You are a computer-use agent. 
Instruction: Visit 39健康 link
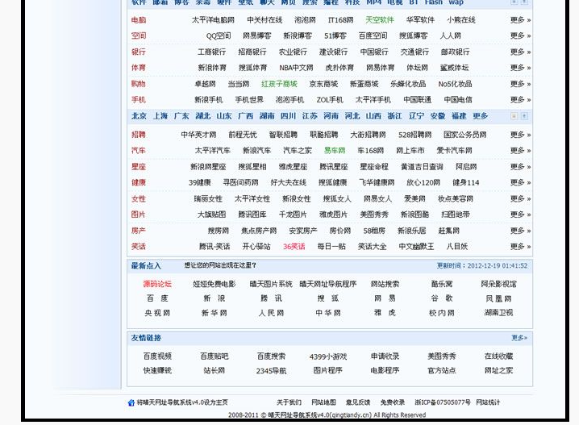pos(200,182)
